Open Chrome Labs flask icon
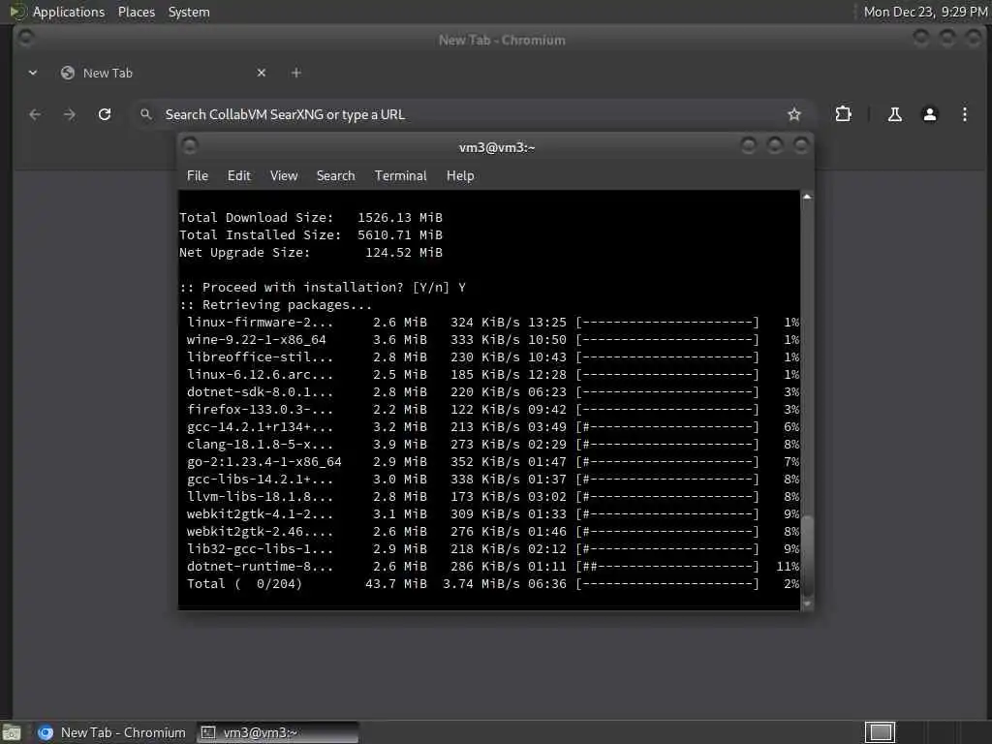The width and height of the screenshot is (992, 744). [894, 114]
